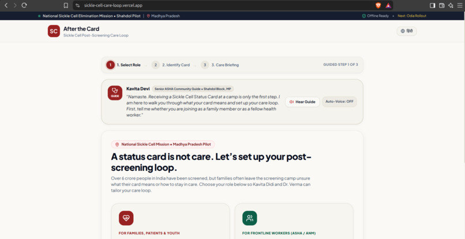The height and width of the screenshot is (239, 465).
Task: Click the National Sickle Cell Mission pilot badge
Action: 163,144
